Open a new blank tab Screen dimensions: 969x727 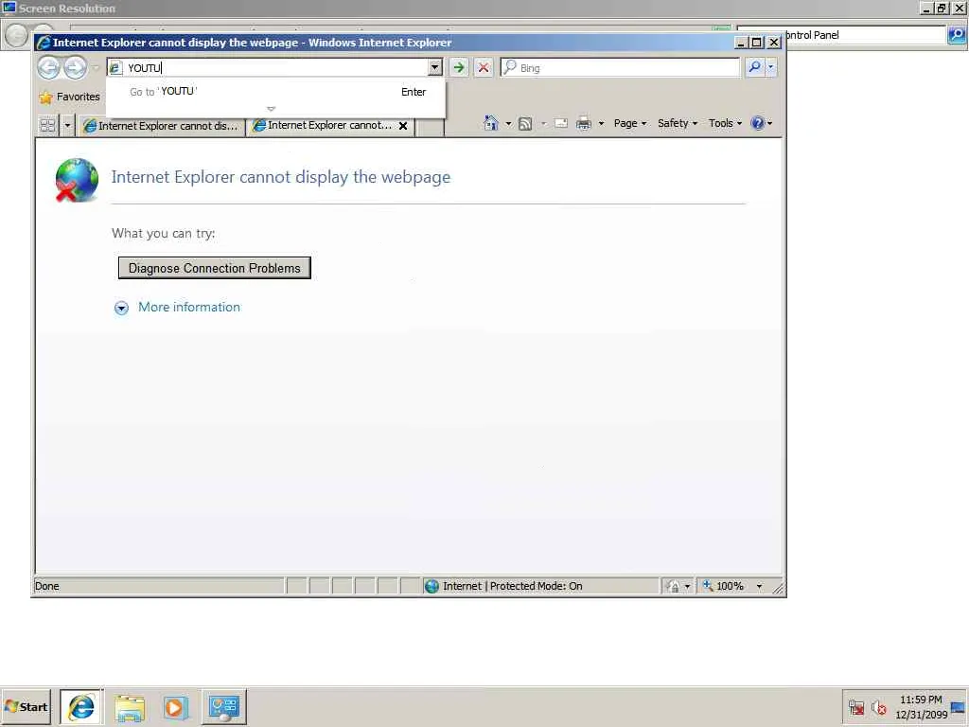tap(431, 126)
